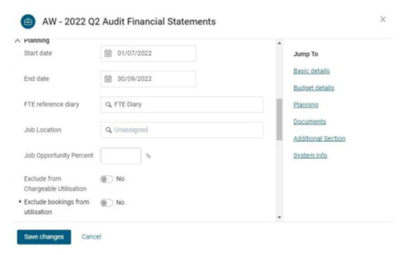
Task: Jump to System info section
Action: tap(310, 155)
